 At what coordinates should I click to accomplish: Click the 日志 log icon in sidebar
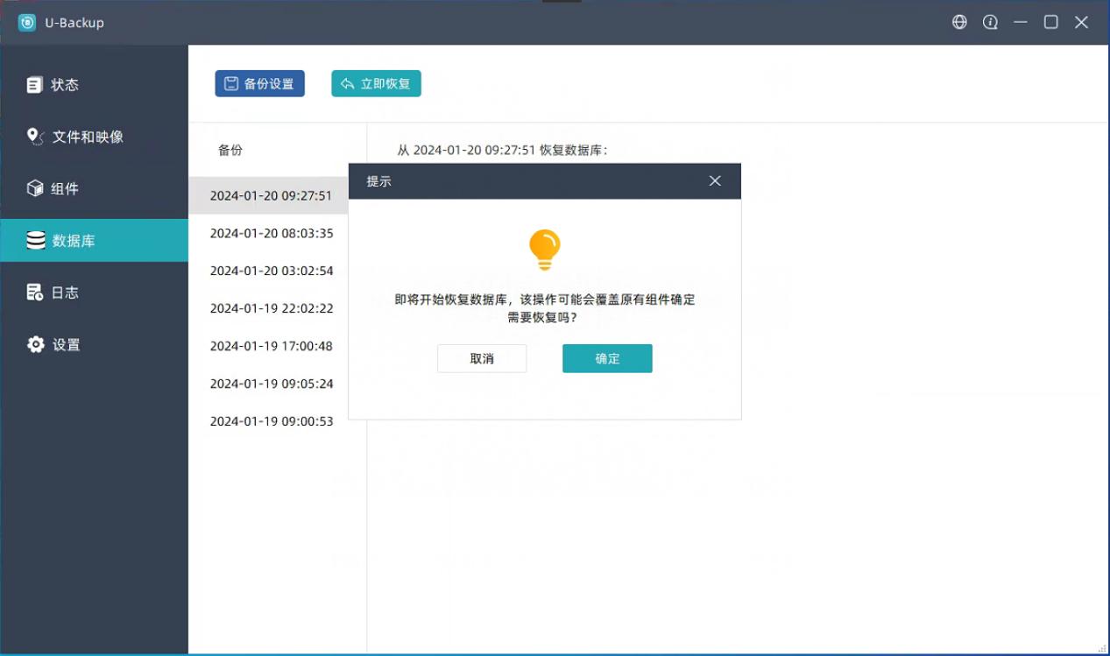pos(35,293)
